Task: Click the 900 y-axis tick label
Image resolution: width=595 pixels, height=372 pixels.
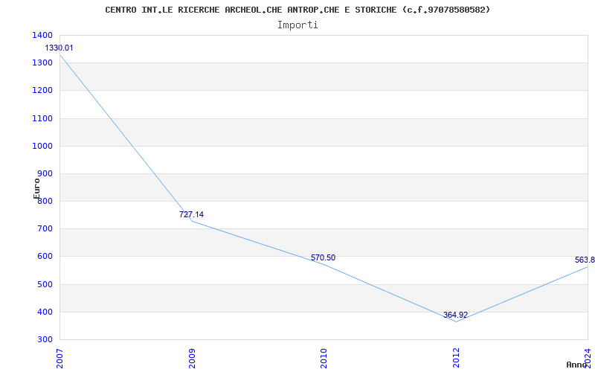Action: [x=45, y=174]
